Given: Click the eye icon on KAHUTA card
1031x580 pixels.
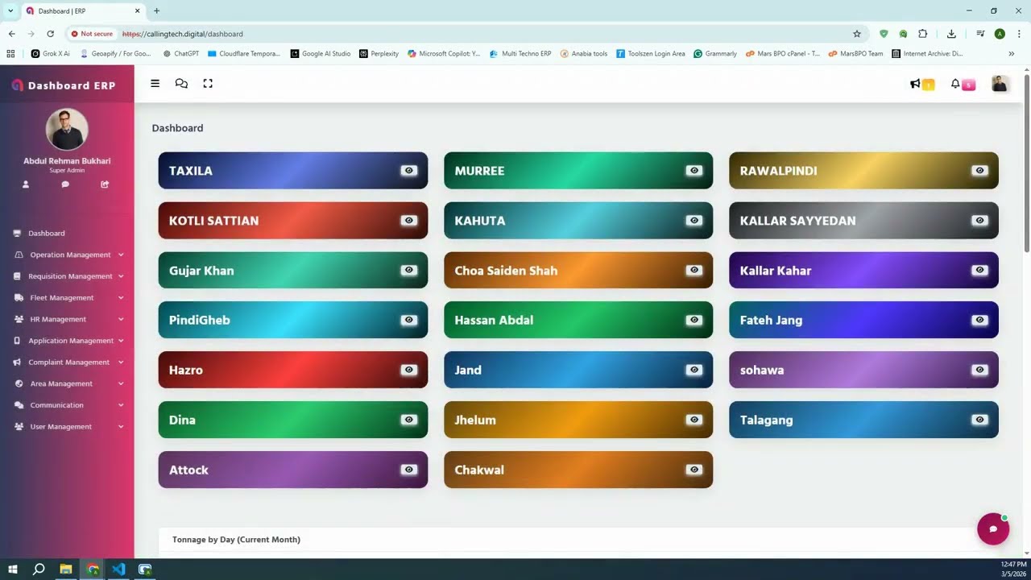Looking at the screenshot, I should pyautogui.click(x=694, y=221).
